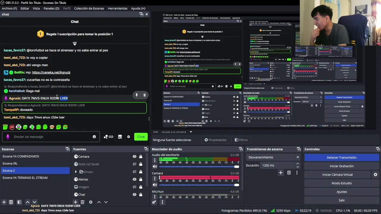Show the Grupo source
Screen dimensions: 381x214
point(135,172)
